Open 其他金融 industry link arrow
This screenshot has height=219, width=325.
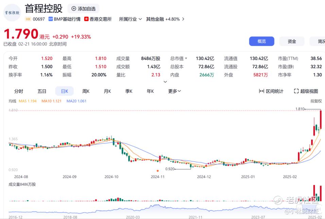point(183,19)
